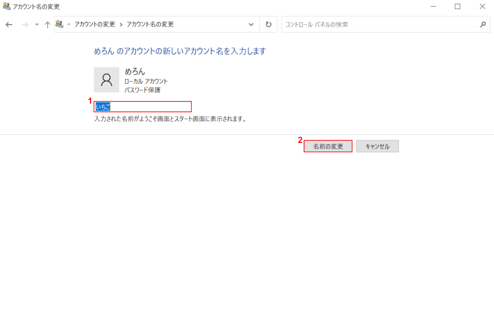Screen dimensions: 494x330
Task: Click the パスワード保護 label
Action: pos(142,90)
